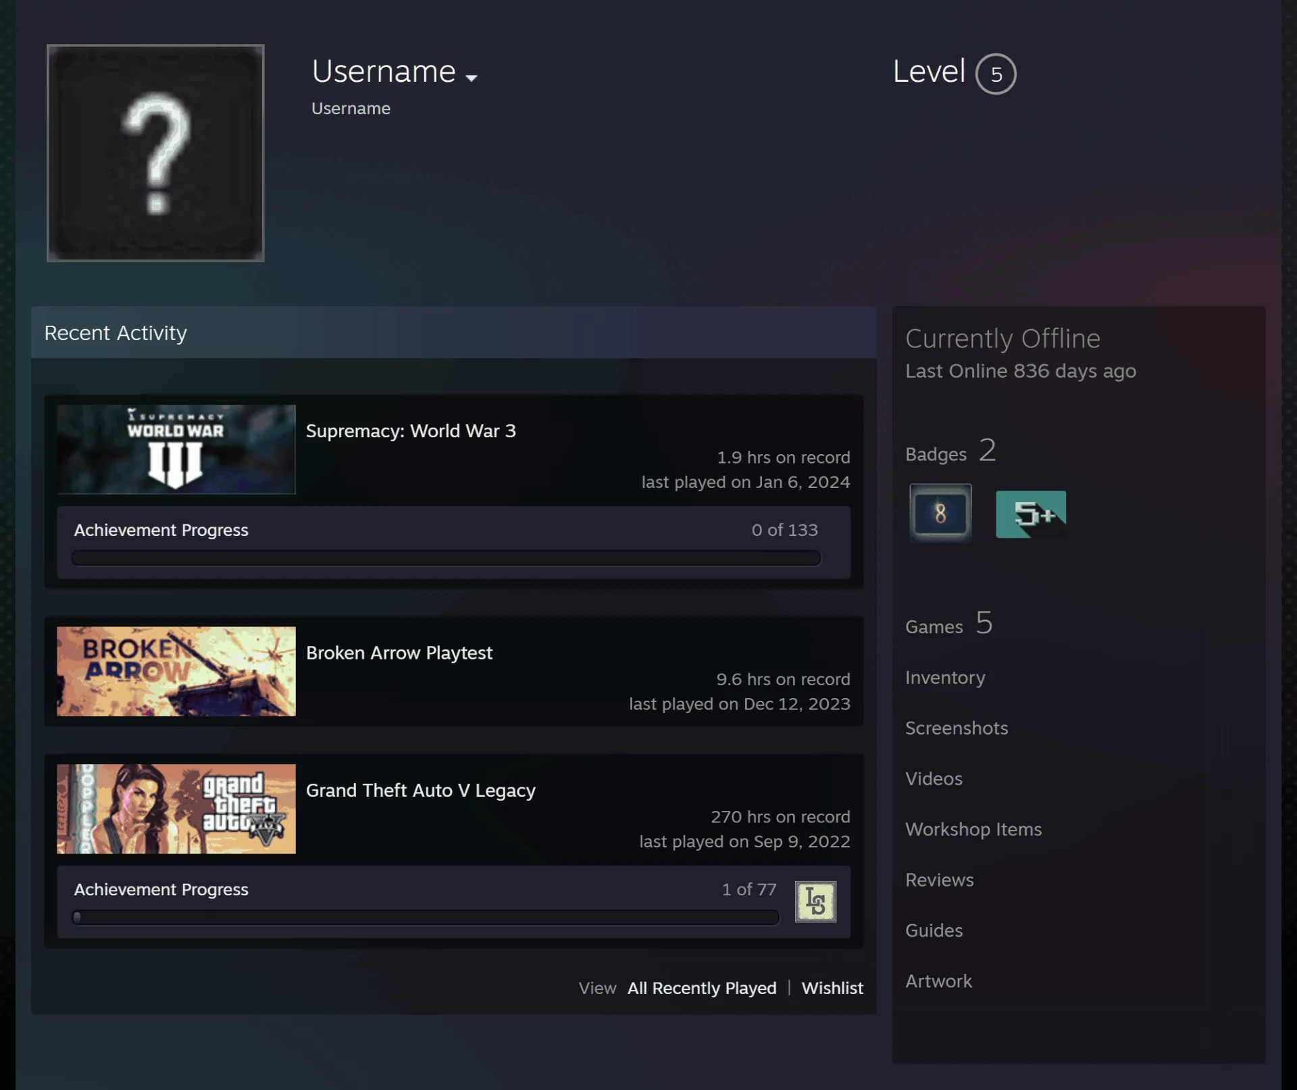Image resolution: width=1297 pixels, height=1090 pixels.
Task: Open Broken Arrow Playtest title link
Action: (x=399, y=653)
